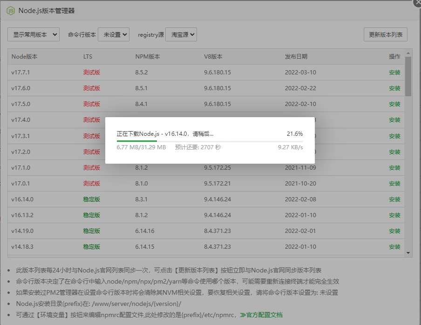Click the 发布日期 column header
The height and width of the screenshot is (325, 421).
point(296,57)
